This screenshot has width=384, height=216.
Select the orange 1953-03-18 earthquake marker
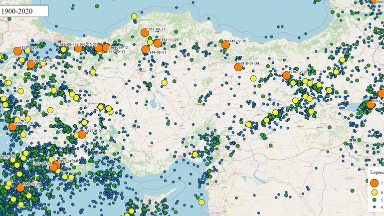pyautogui.click(x=31, y=64)
